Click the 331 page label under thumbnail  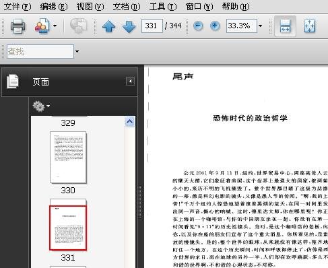click(68, 258)
